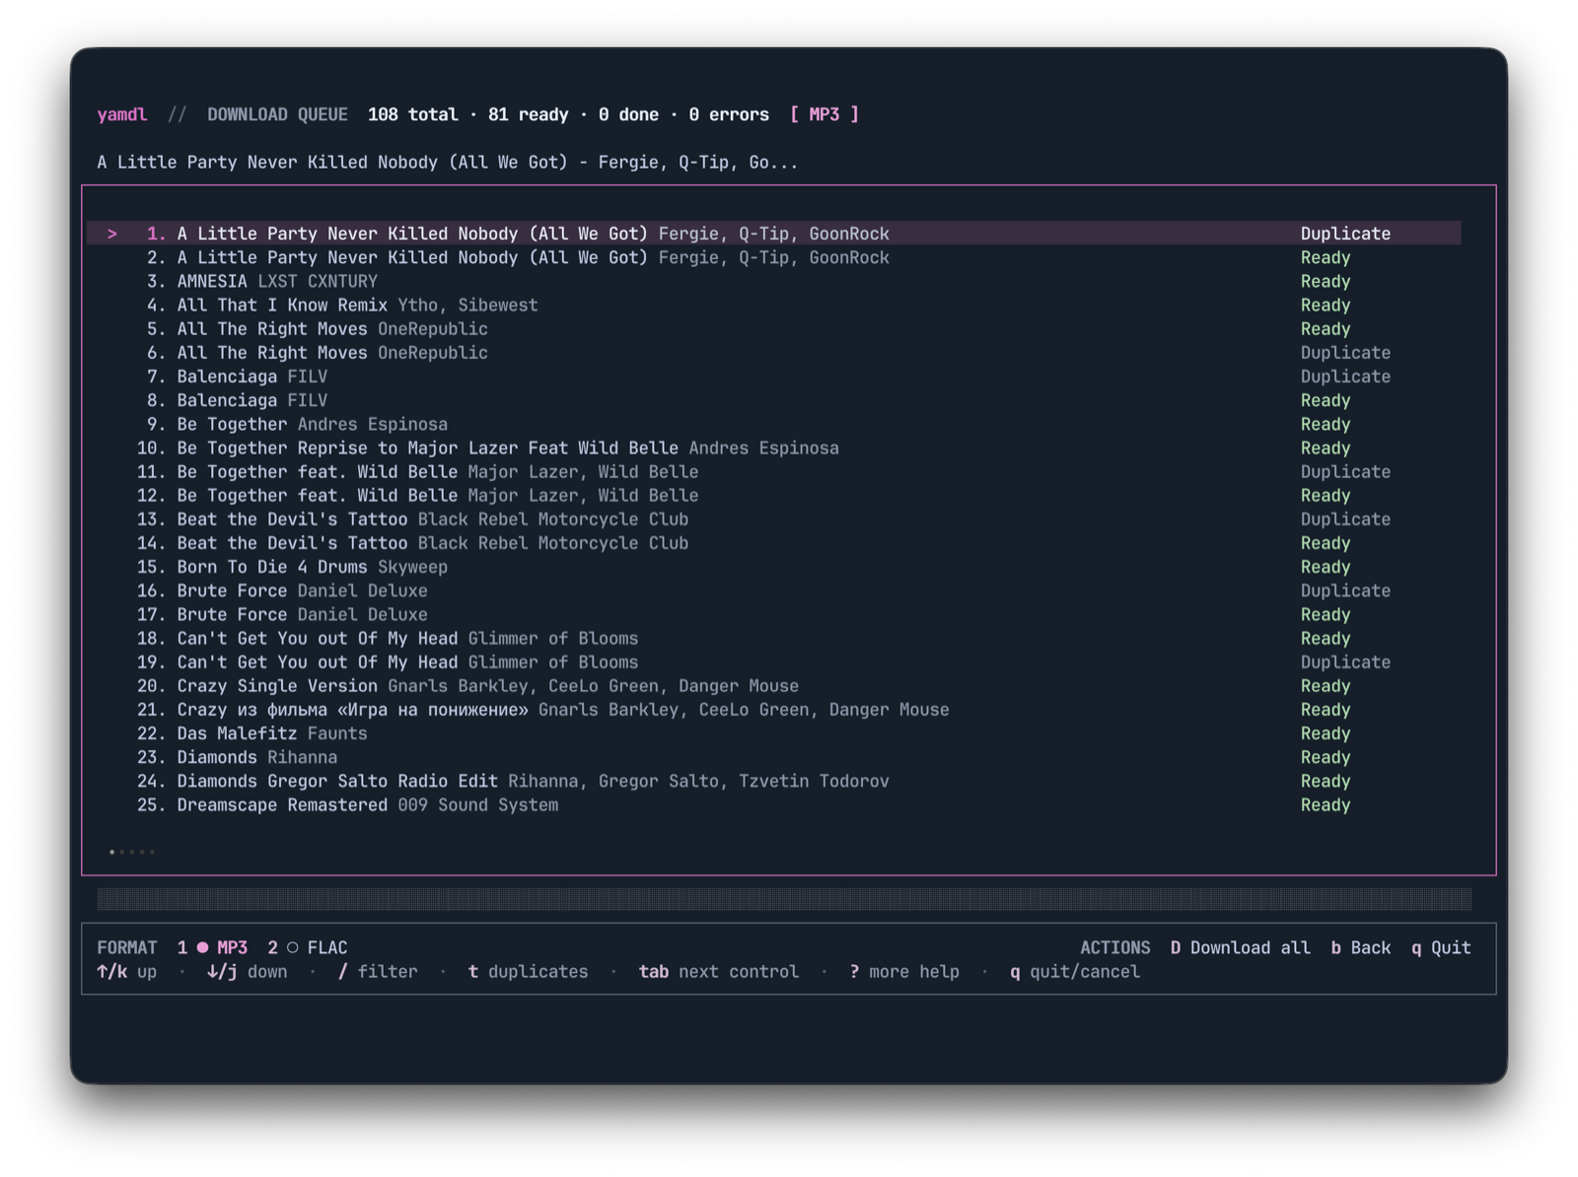Select row 10 'Be Together Reprise to Major Lazer'
Image resolution: width=1578 pixels, height=1177 pixels.
(774, 448)
